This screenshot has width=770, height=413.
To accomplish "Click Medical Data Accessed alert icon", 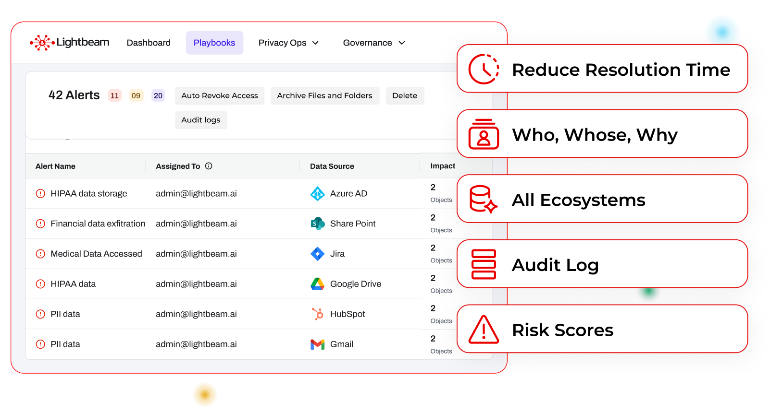I will (x=40, y=254).
